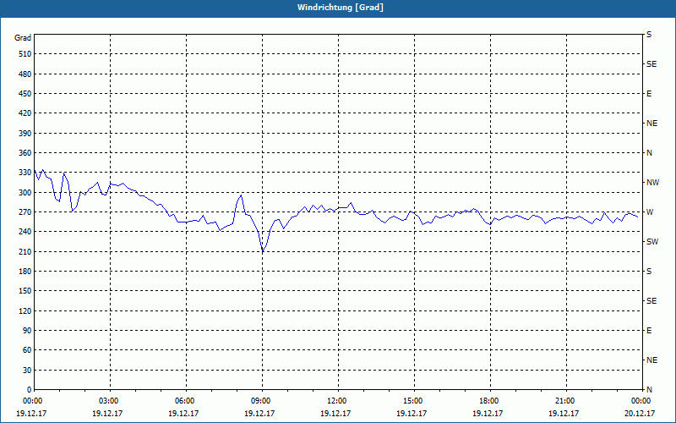
Task: Click the N compass label on the 0 gridline
Action: [649, 390]
